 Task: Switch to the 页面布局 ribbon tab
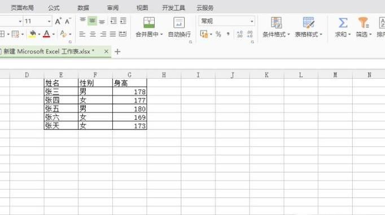[x=22, y=8]
